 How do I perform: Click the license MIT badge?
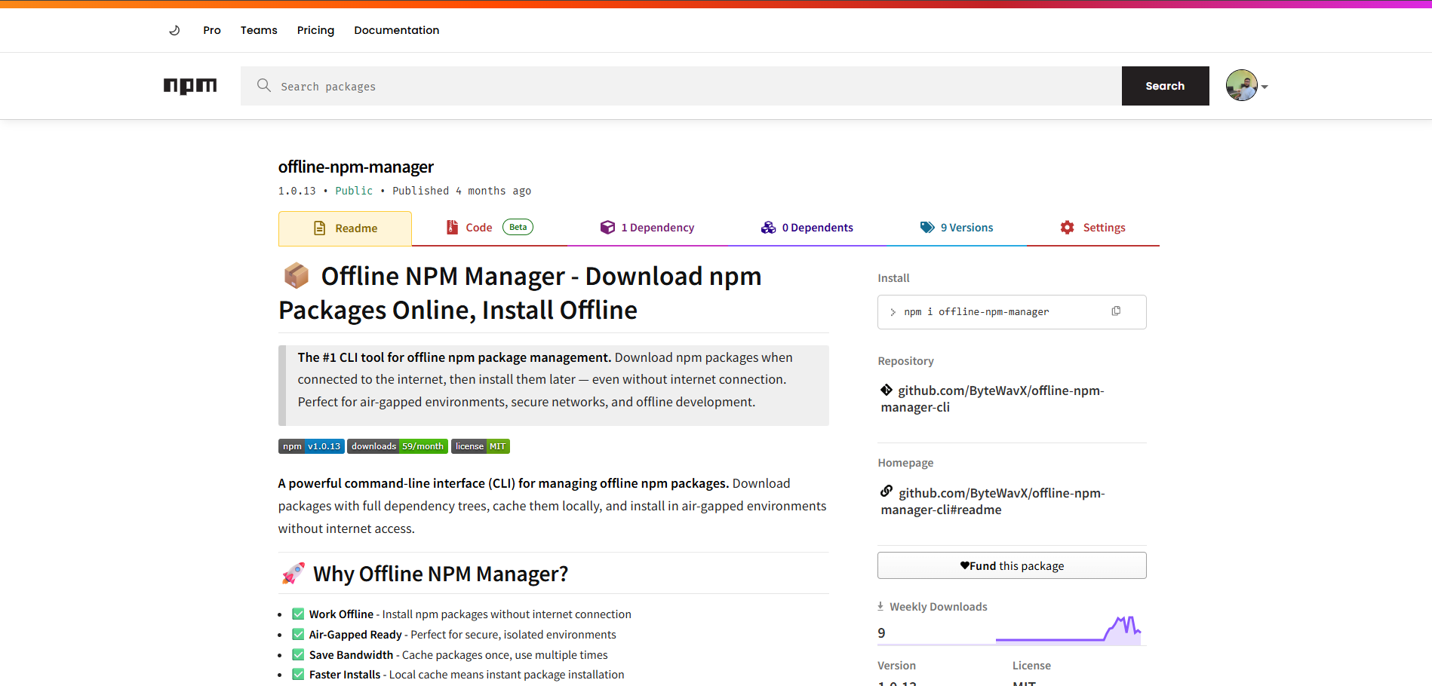click(481, 446)
